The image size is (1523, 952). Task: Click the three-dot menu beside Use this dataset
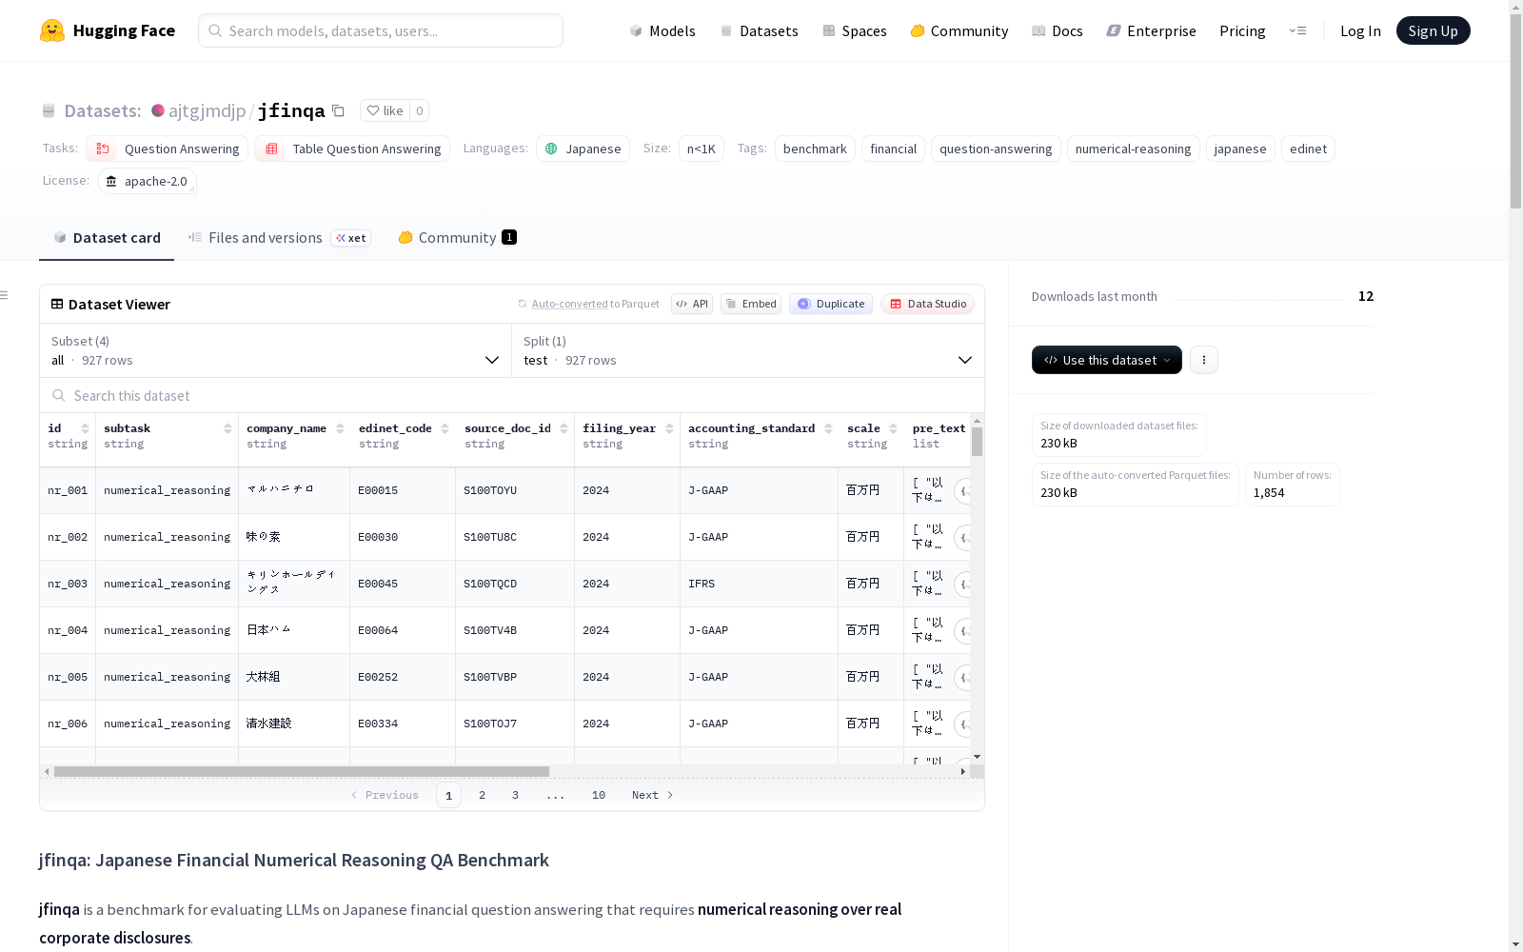pyautogui.click(x=1204, y=360)
